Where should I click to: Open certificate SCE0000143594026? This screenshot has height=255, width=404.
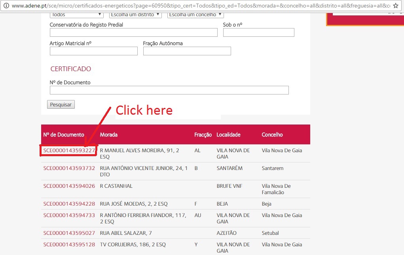[69, 186]
